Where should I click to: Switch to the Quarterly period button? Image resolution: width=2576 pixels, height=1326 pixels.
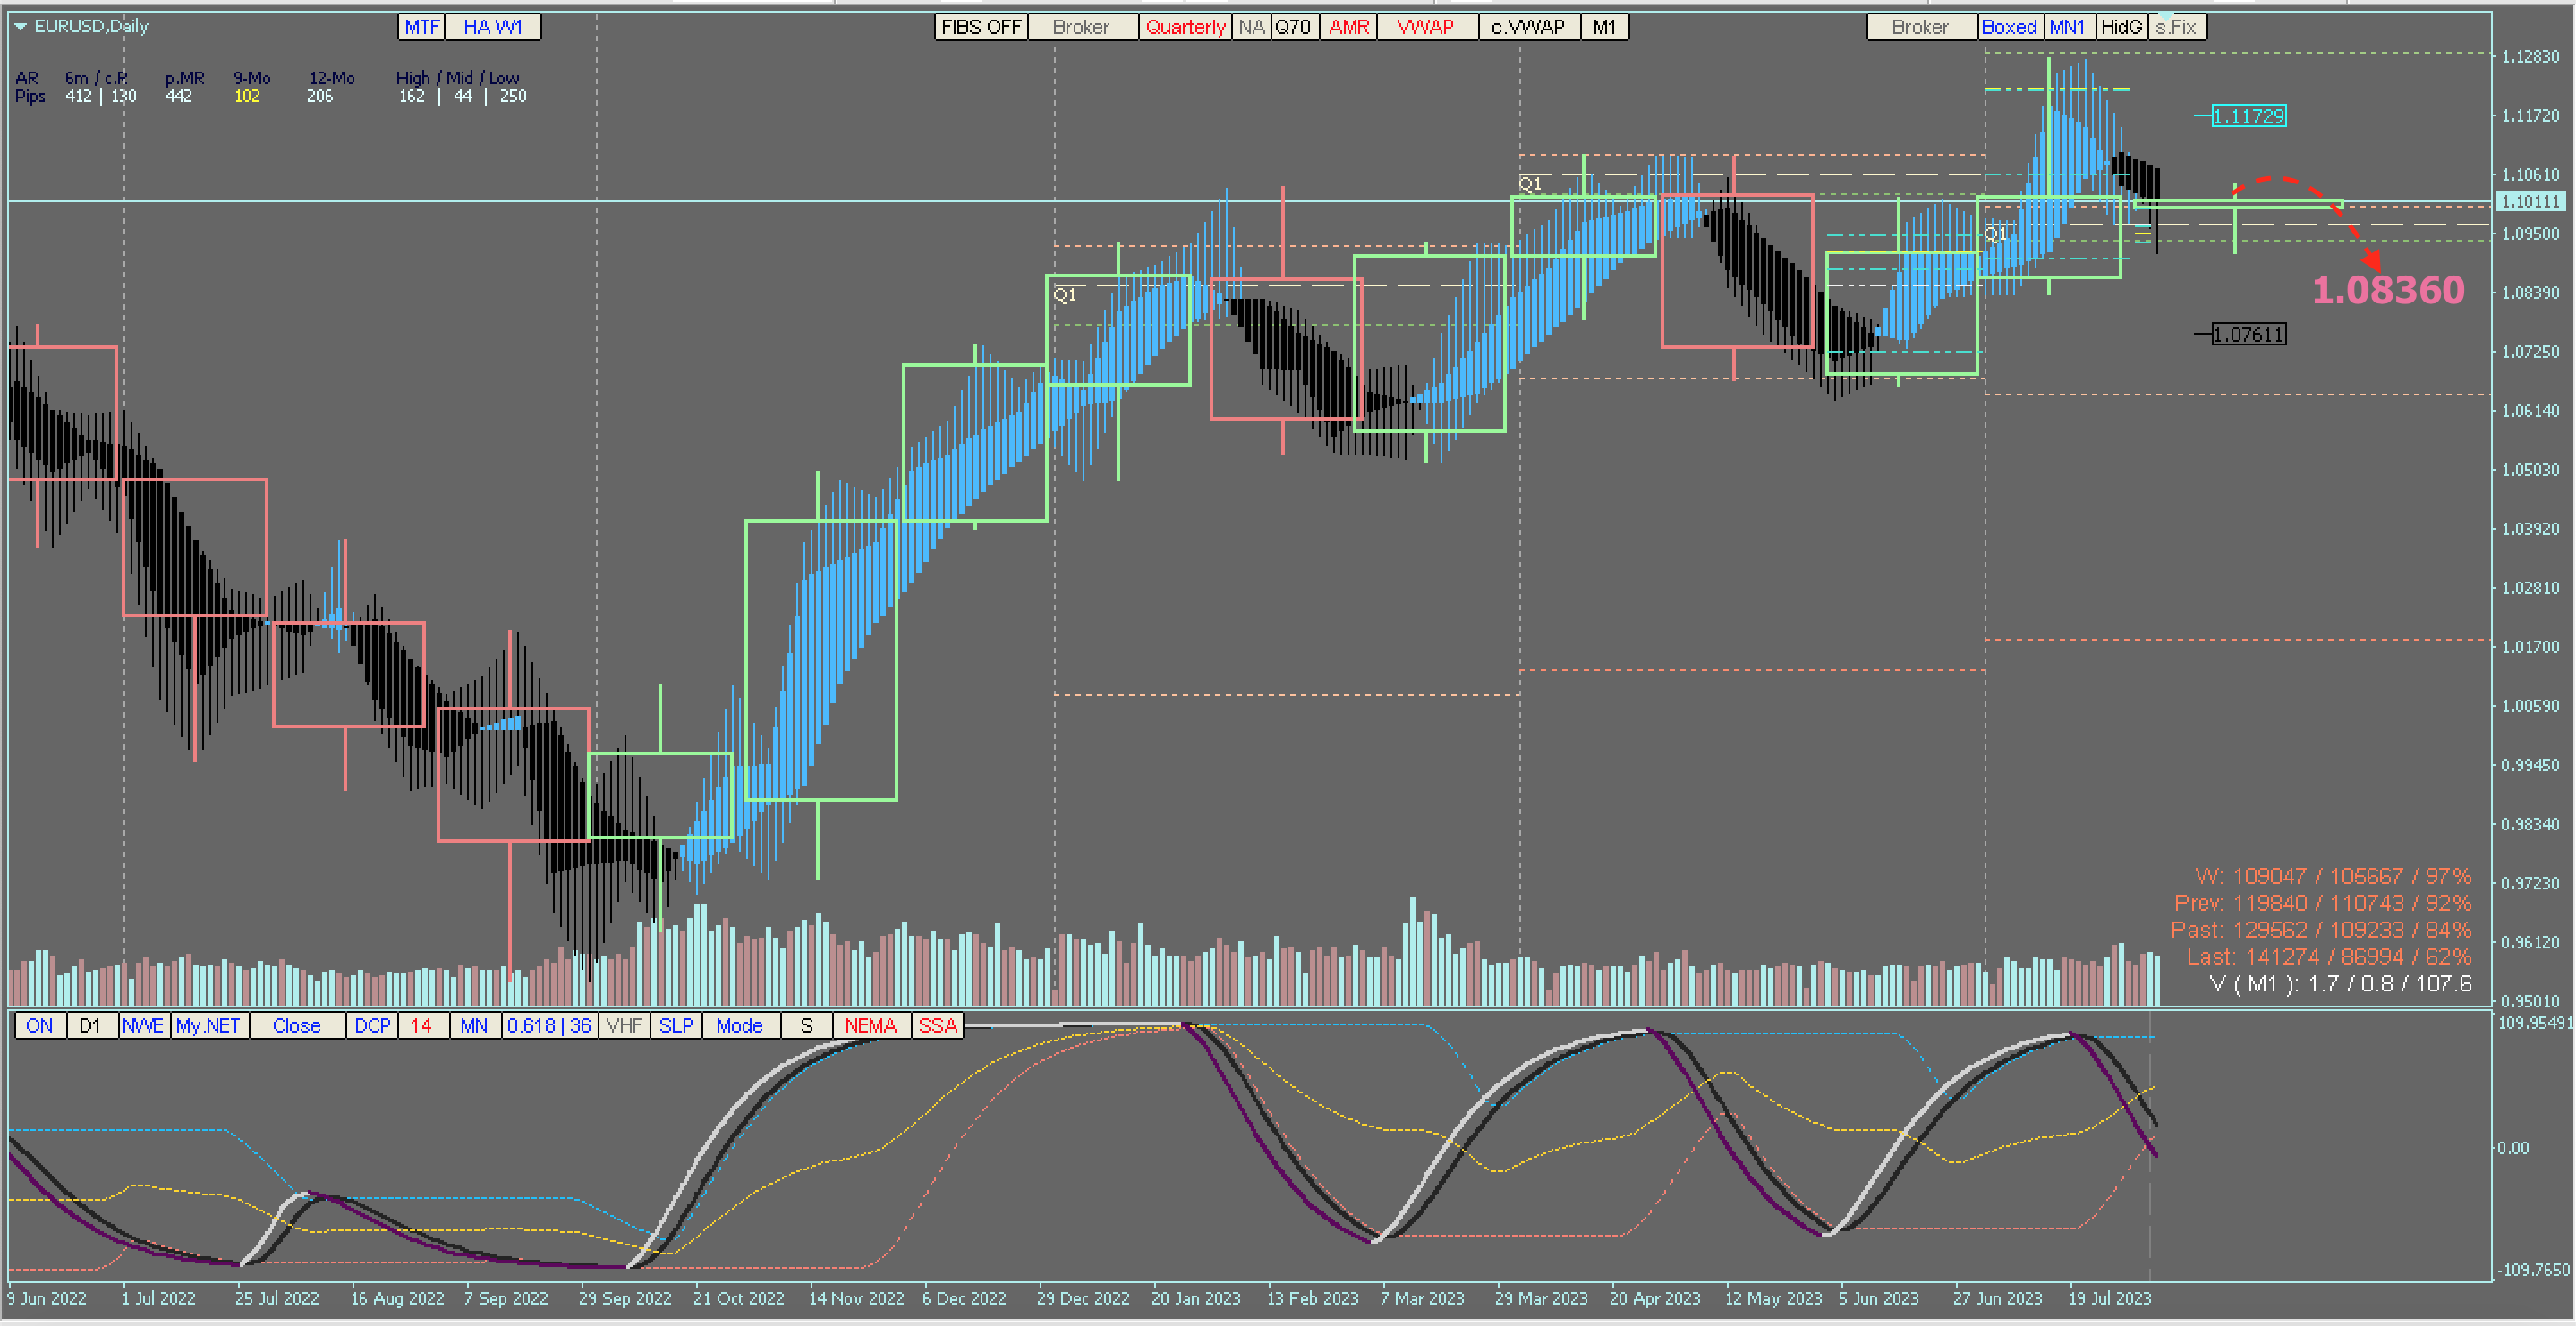(1185, 27)
